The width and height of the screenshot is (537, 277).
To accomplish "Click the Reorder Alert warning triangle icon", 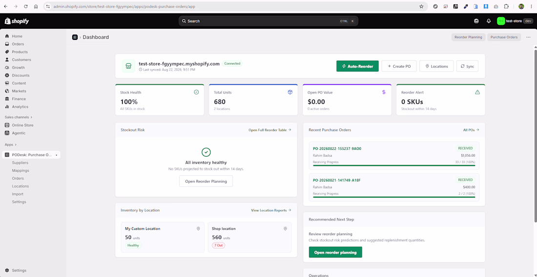I will click(x=477, y=92).
